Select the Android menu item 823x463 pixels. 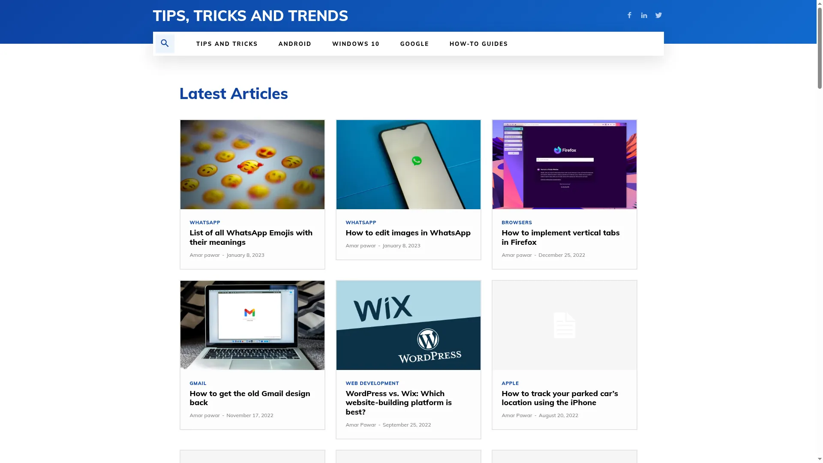tap(295, 44)
